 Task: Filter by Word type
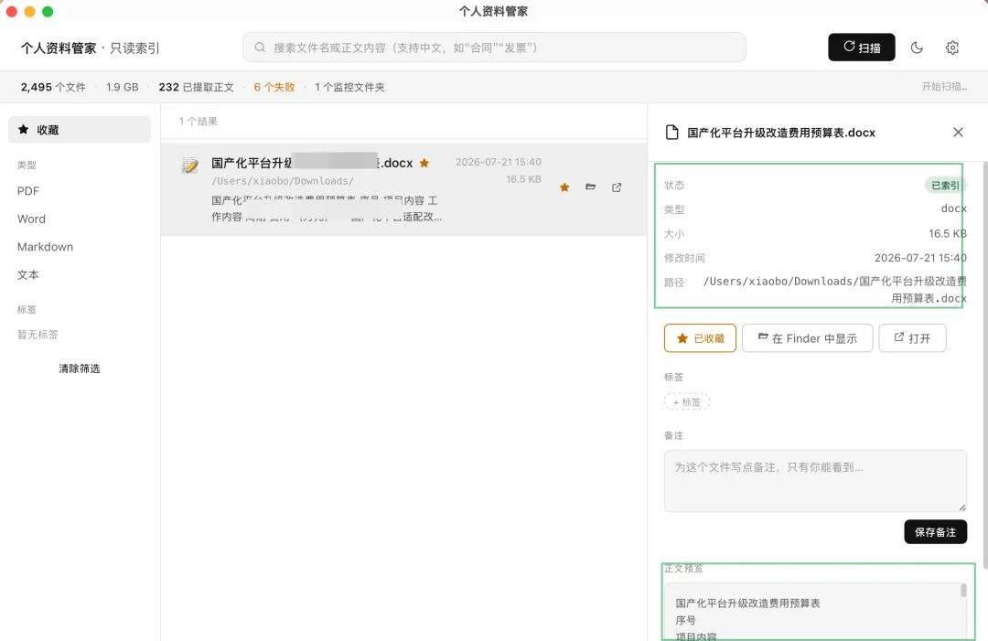click(x=31, y=219)
